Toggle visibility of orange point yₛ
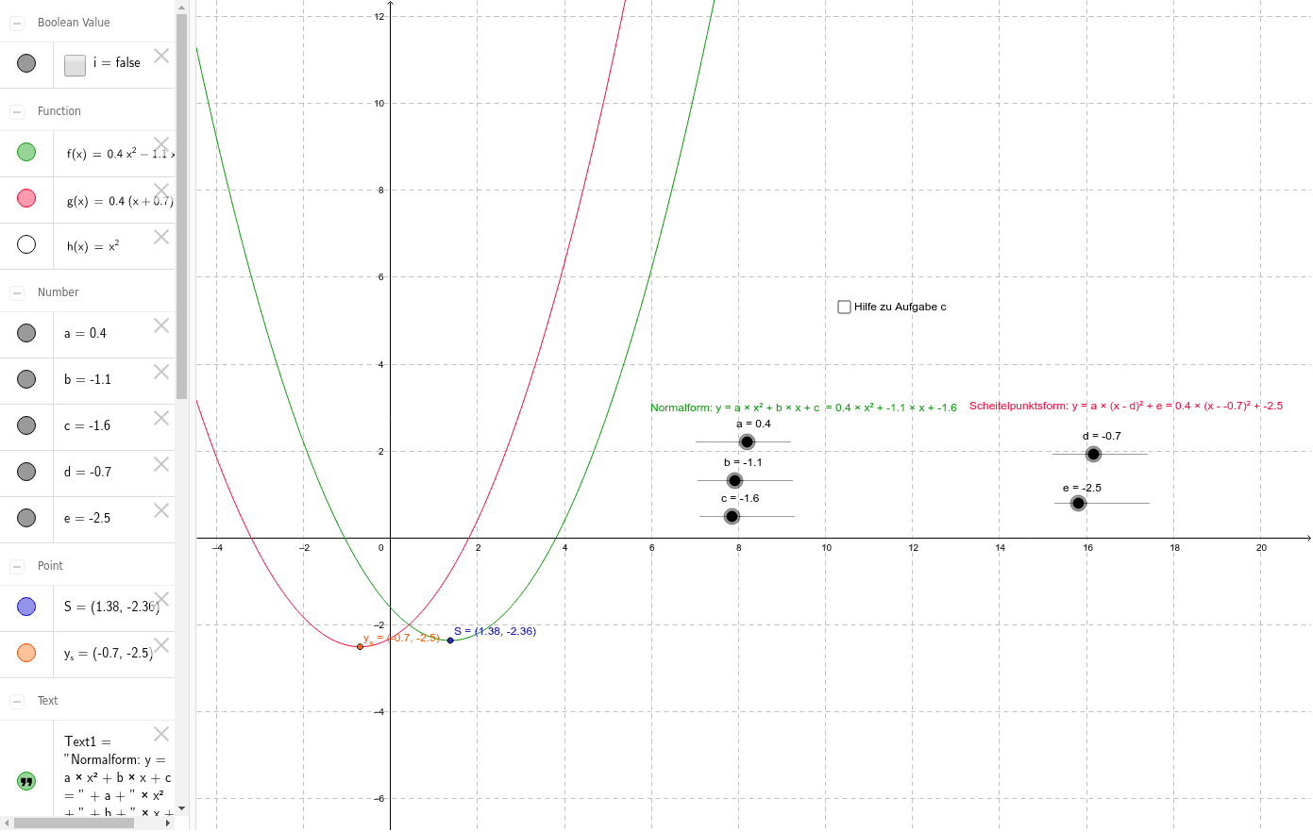 click(x=26, y=653)
